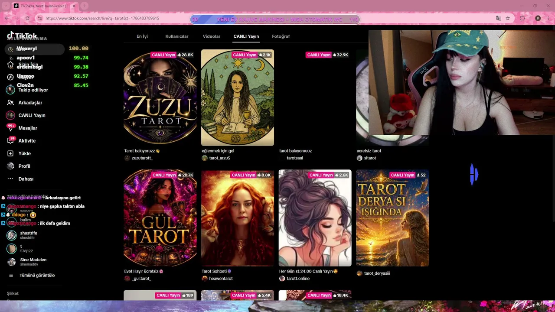Viewport: 555px width, 312px height.
Task: Open shustrife in followed accounts
Action: [28, 235]
